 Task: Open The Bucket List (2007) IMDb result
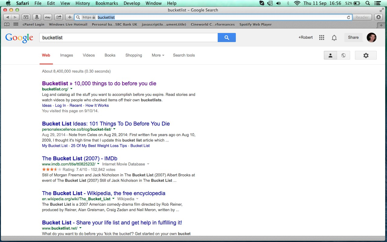pos(80,159)
